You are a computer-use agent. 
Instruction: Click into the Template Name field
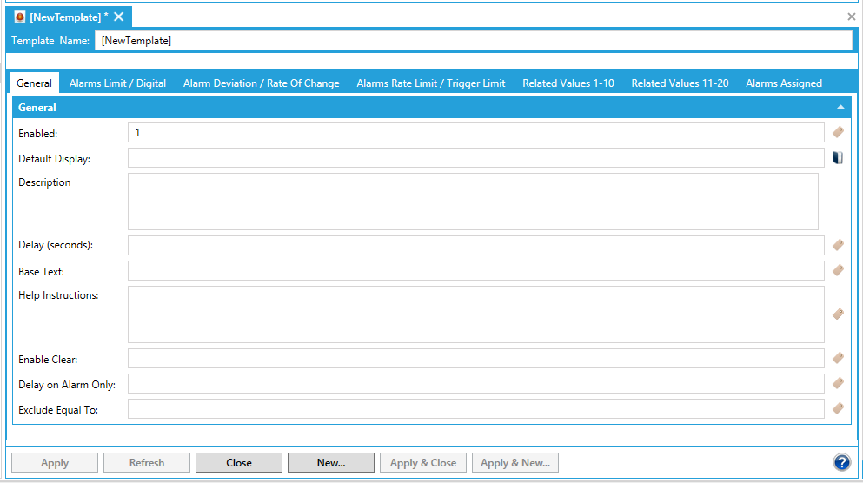coord(473,41)
